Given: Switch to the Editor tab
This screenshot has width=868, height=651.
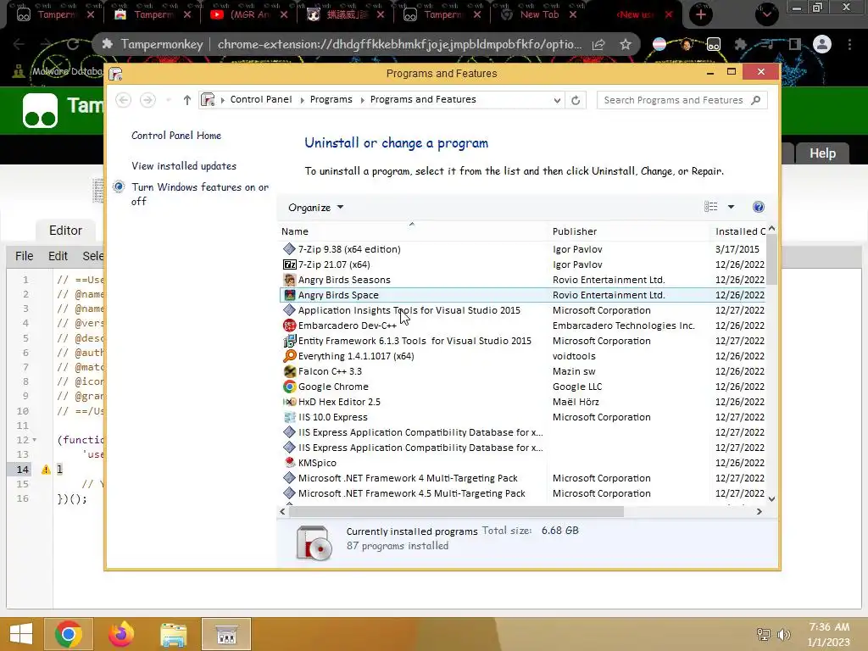Looking at the screenshot, I should (65, 231).
